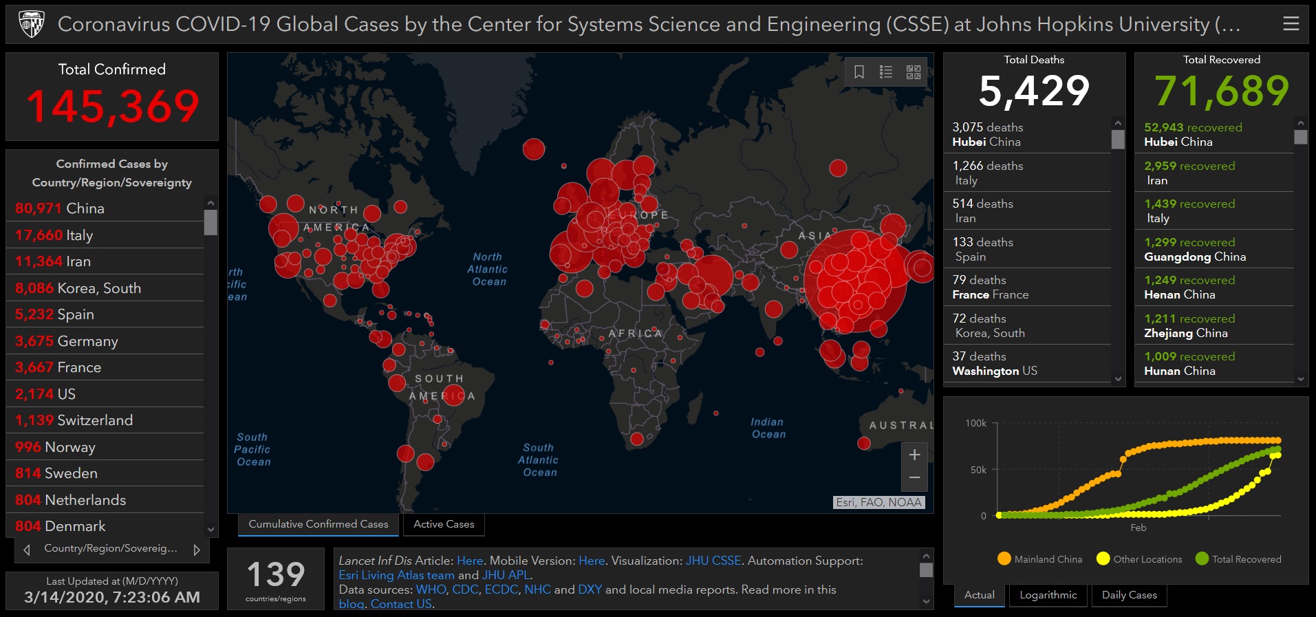The height and width of the screenshot is (617, 1316).
Task: Open the map bookmarks icon
Action: tap(859, 72)
